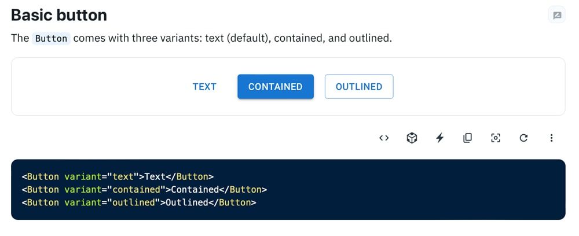This screenshot has width=579, height=236.
Task: Copy the source with the copy icon
Action: click(x=467, y=138)
